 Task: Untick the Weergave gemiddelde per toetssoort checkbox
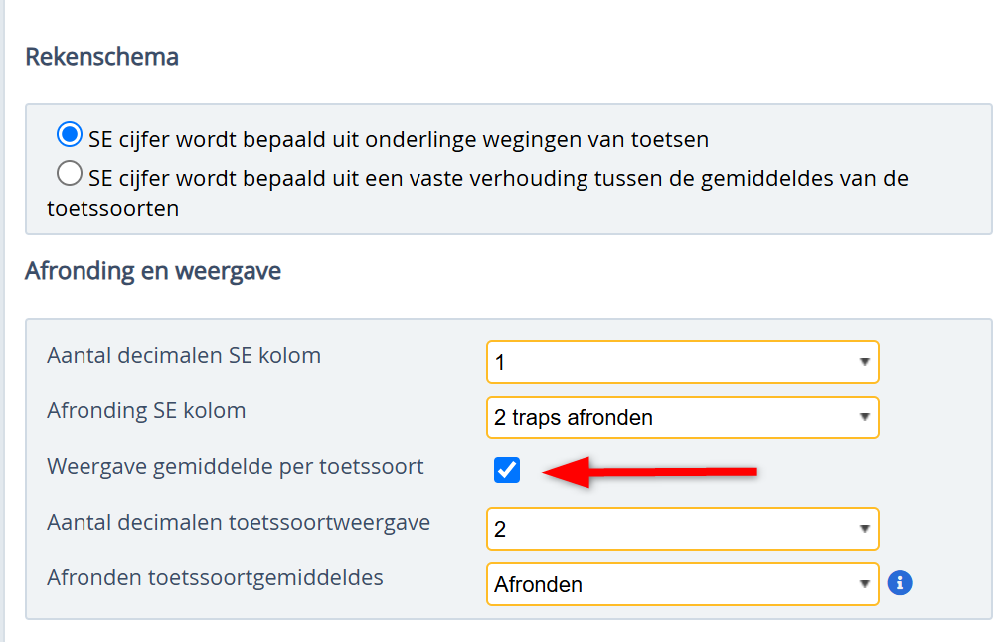507,471
